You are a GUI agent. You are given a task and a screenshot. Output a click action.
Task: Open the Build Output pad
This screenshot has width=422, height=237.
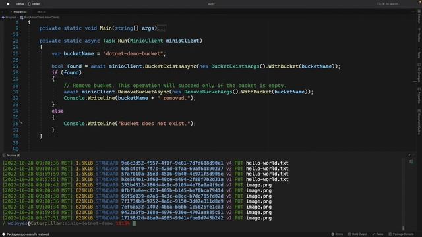(357, 234)
